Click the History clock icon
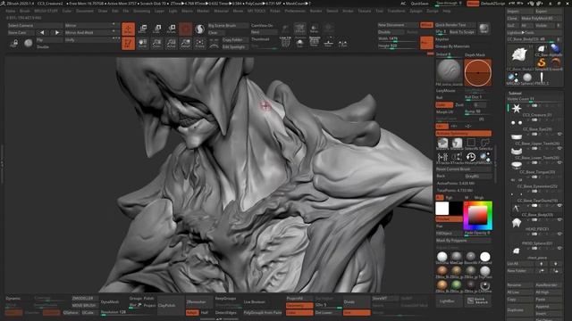Screen dimensions: 572x321 (x=471, y=157)
